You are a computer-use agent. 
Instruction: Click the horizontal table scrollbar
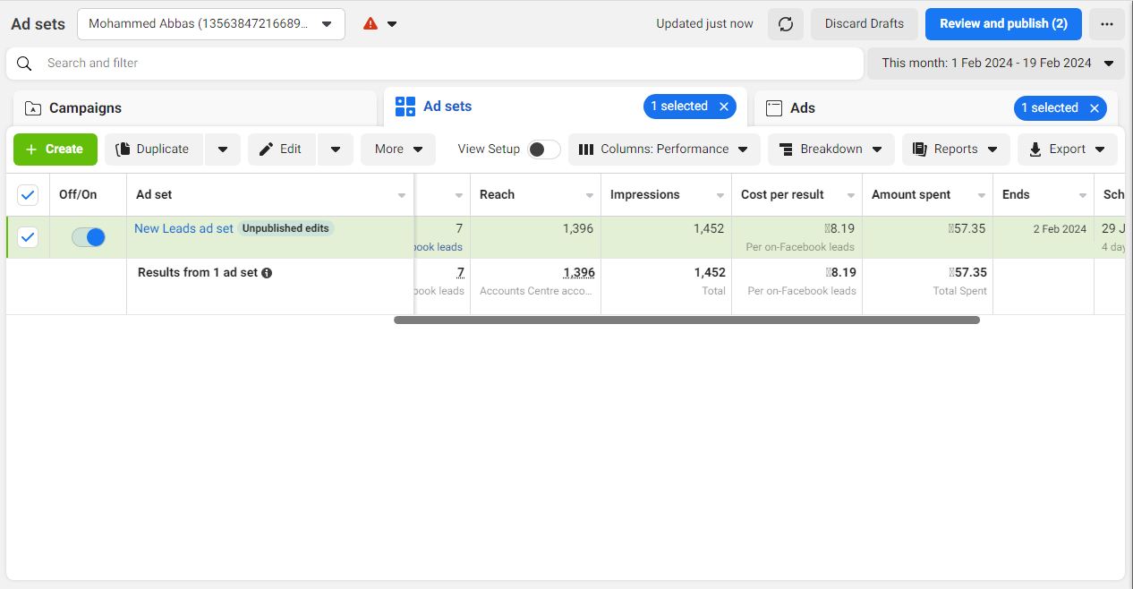[x=686, y=320]
